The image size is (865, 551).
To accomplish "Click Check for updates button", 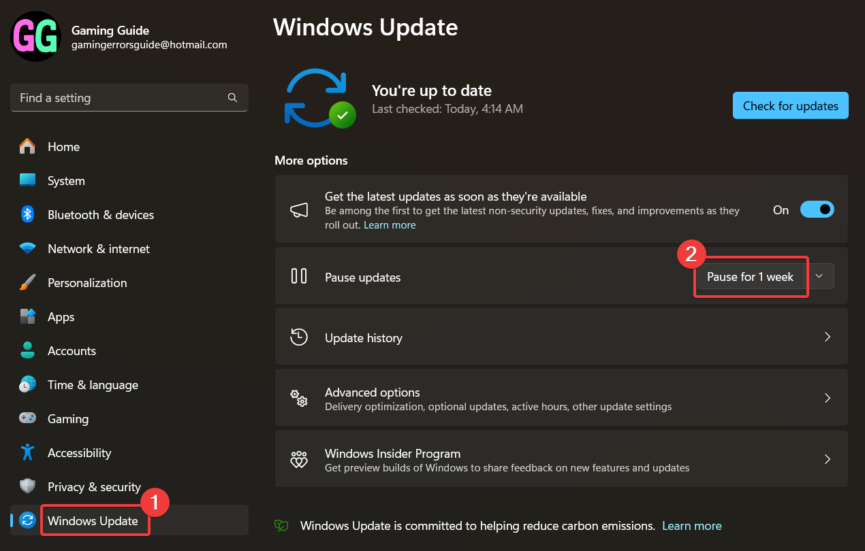I will 790,105.
